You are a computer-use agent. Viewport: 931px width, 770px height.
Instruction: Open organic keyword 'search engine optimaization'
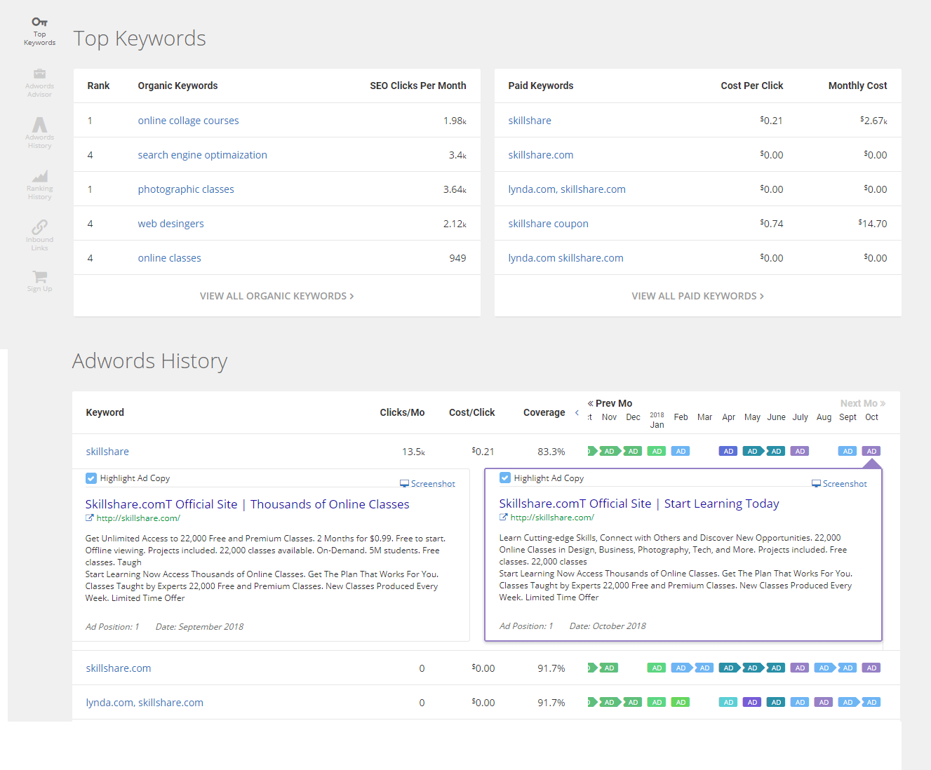pos(202,155)
